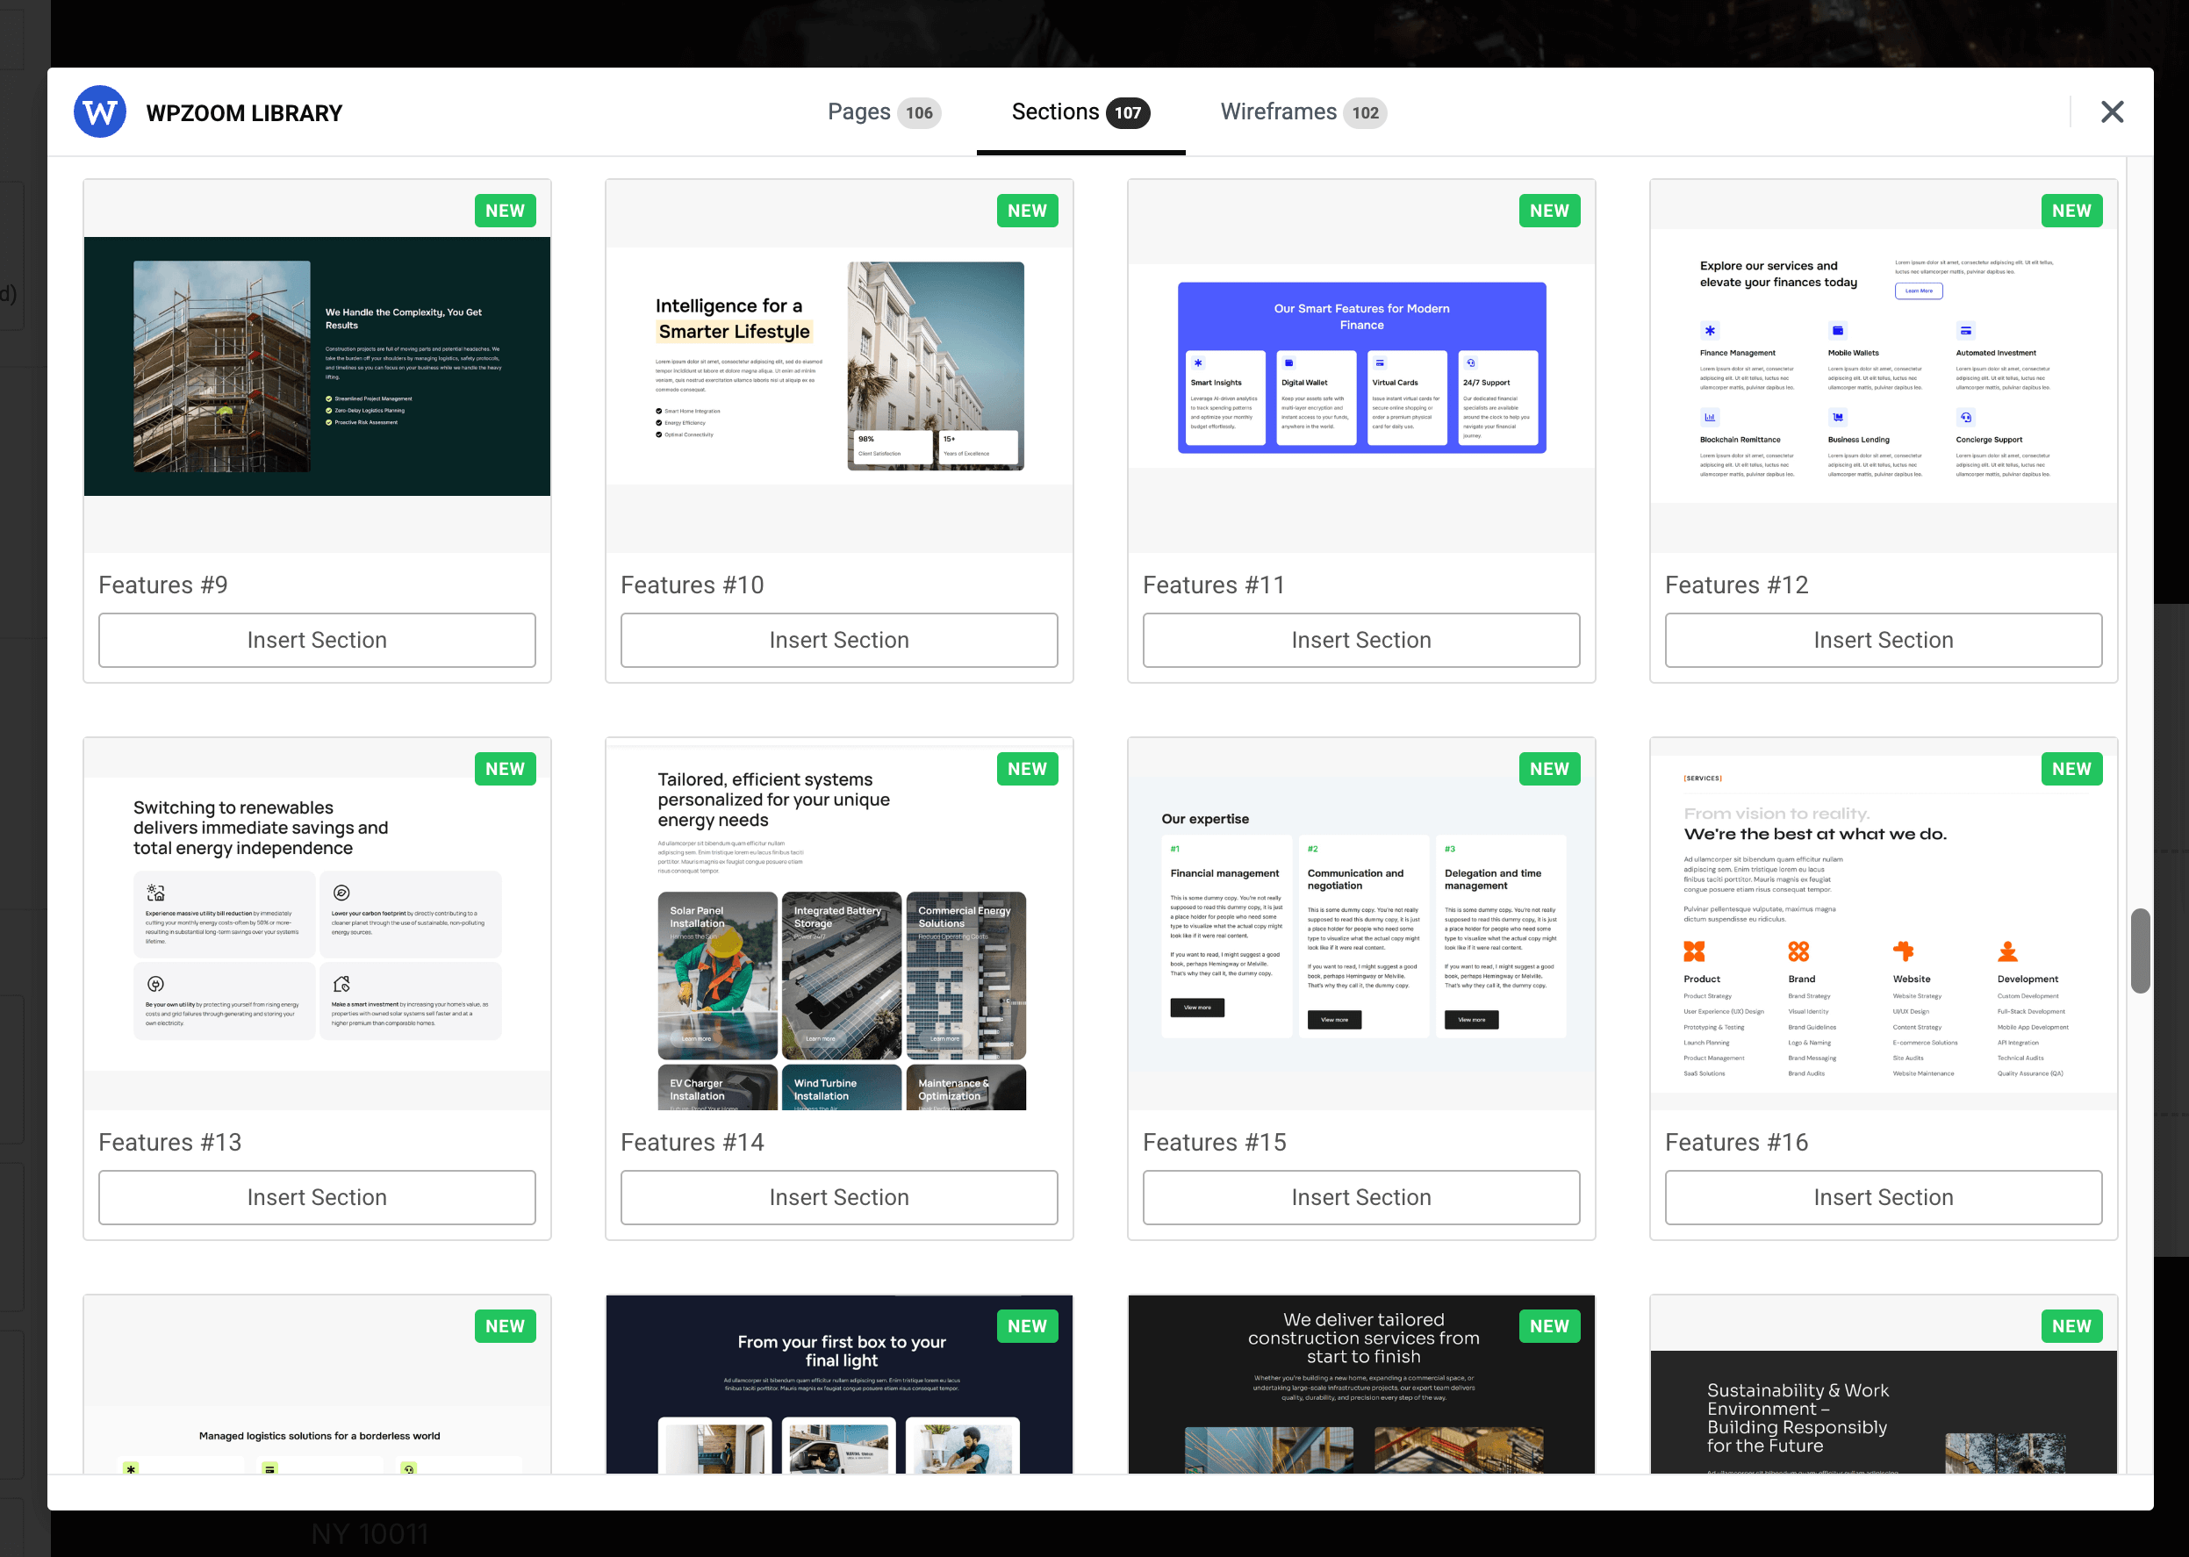Insert the Features #11 section

point(1360,640)
